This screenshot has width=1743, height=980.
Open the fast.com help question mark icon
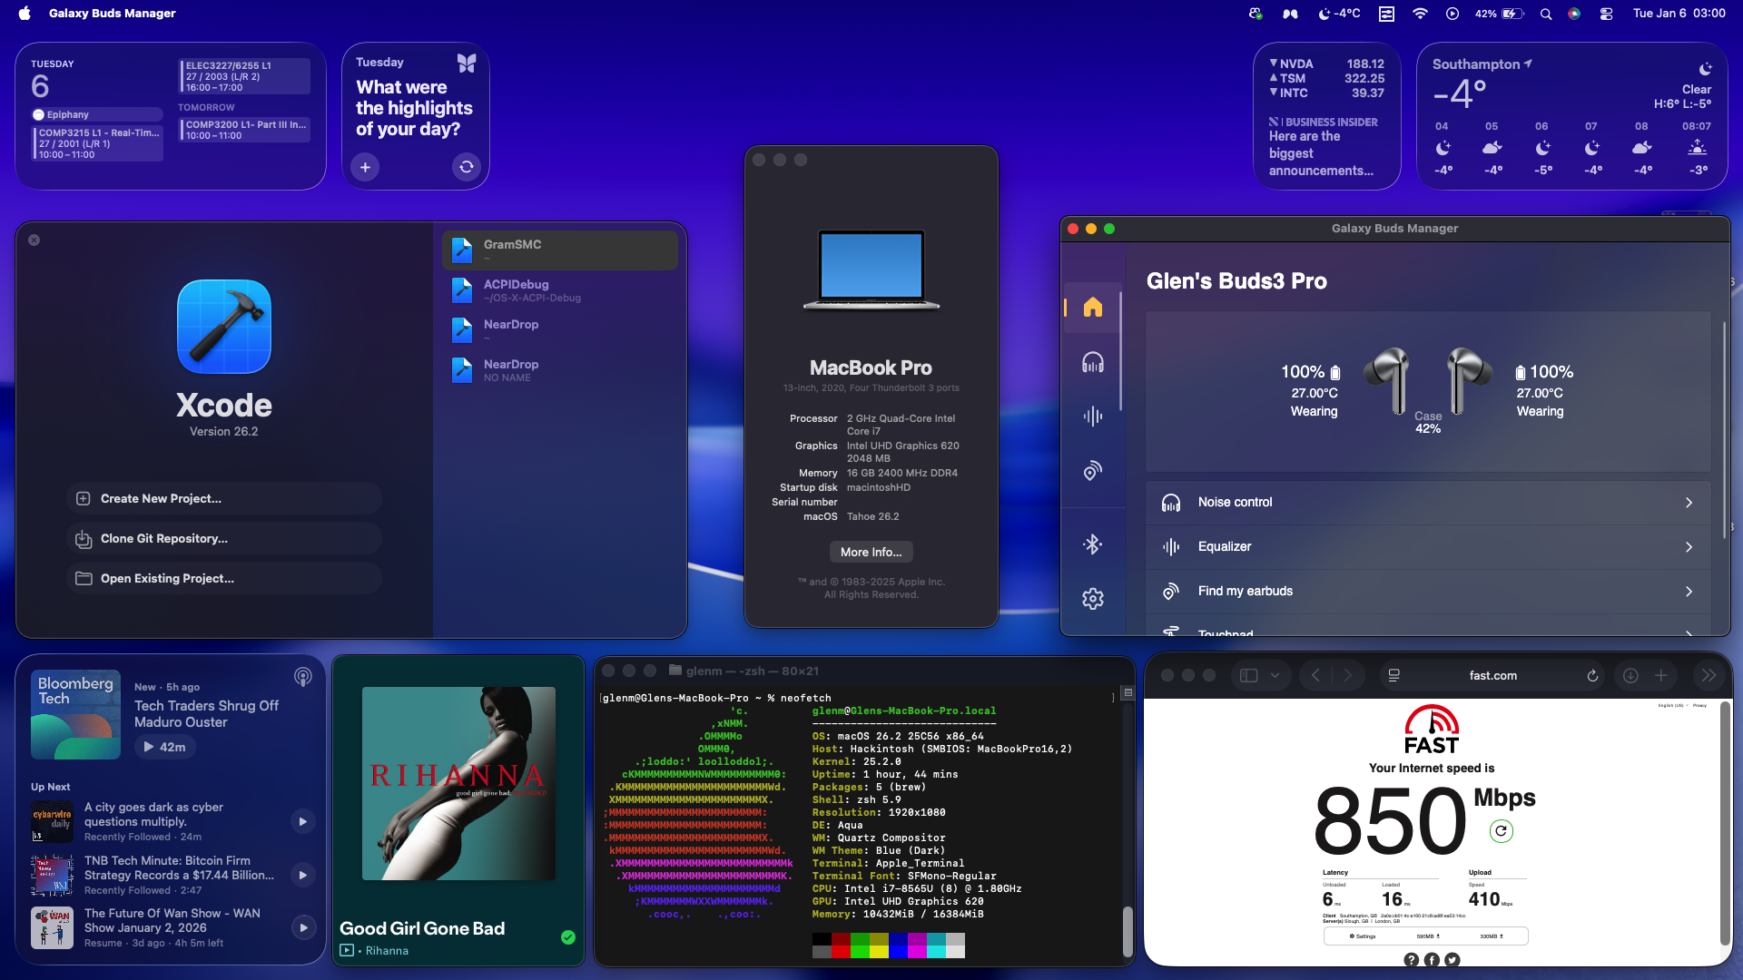coord(1411,959)
